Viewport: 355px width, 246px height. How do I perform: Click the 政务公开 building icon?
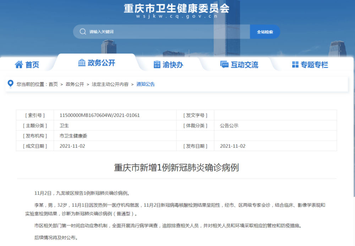click(82, 62)
